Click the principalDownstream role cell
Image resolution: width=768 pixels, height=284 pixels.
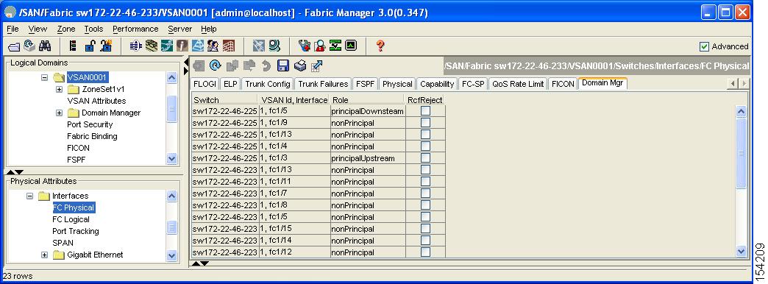click(x=368, y=111)
